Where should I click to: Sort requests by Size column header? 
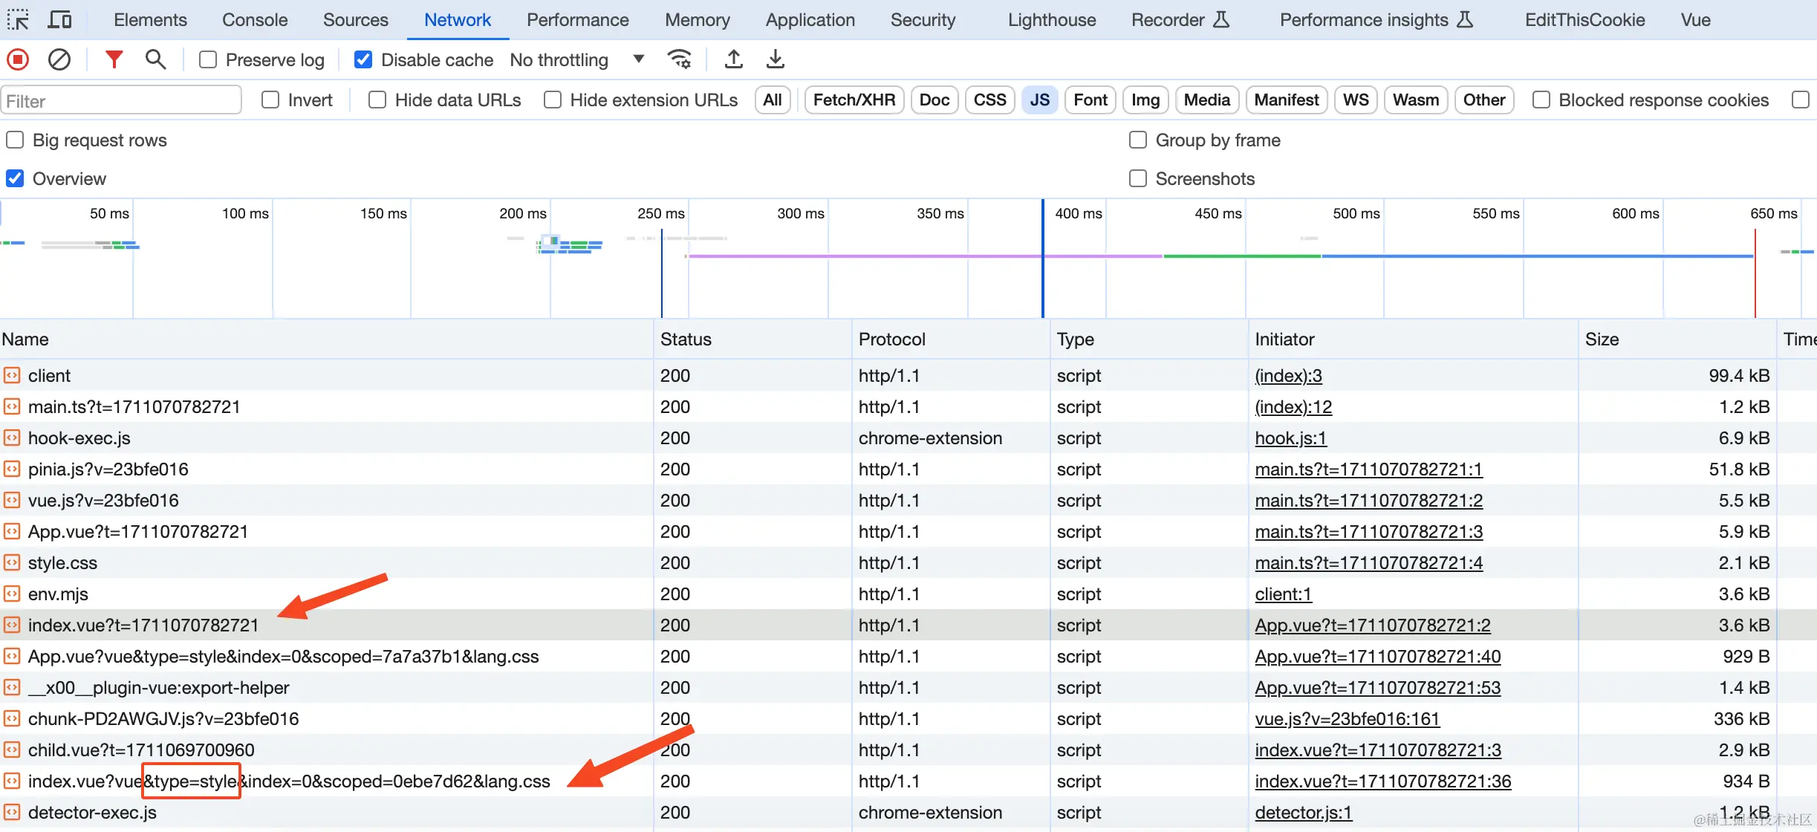pos(1602,339)
